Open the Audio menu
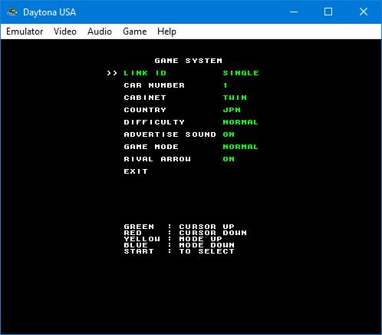Screen dimensions: 382x335 click(100, 32)
